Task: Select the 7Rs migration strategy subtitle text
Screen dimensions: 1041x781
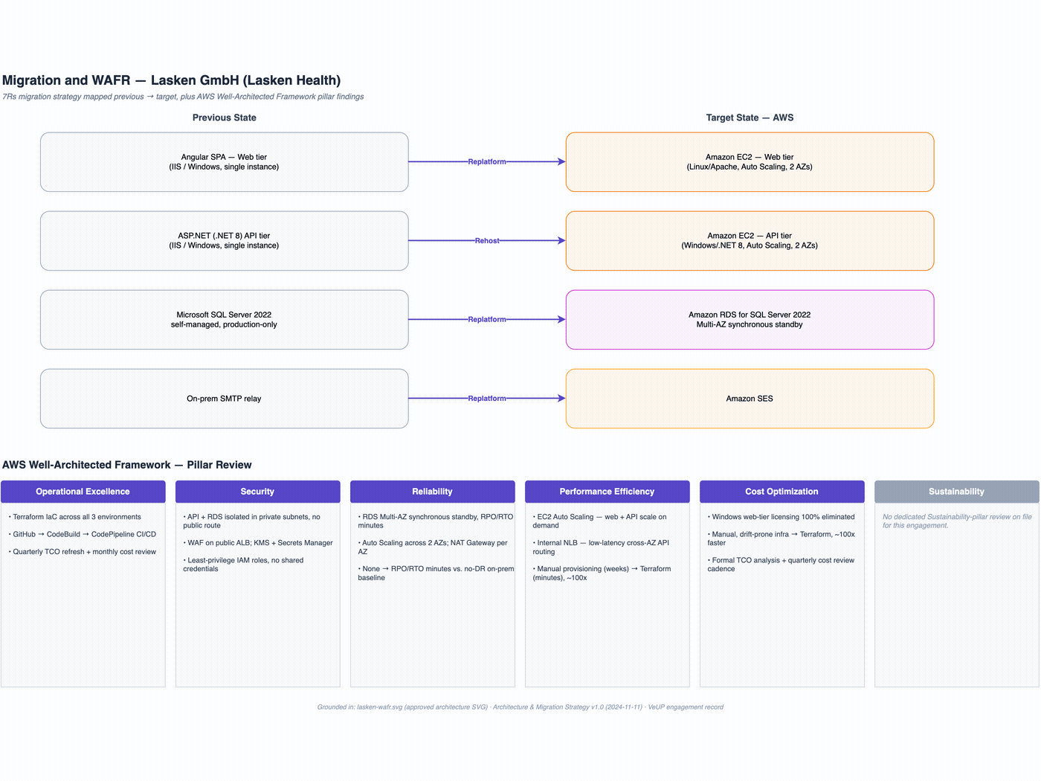Action: pyautogui.click(x=183, y=97)
